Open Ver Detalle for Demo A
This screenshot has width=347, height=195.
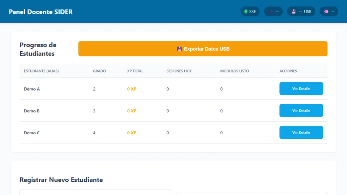click(x=301, y=88)
